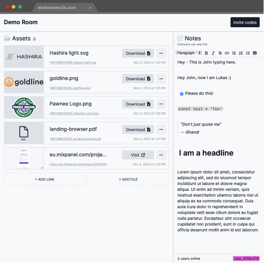Toggle italic formatting in Notes toolbar
The image size is (264, 263).
(213, 53)
